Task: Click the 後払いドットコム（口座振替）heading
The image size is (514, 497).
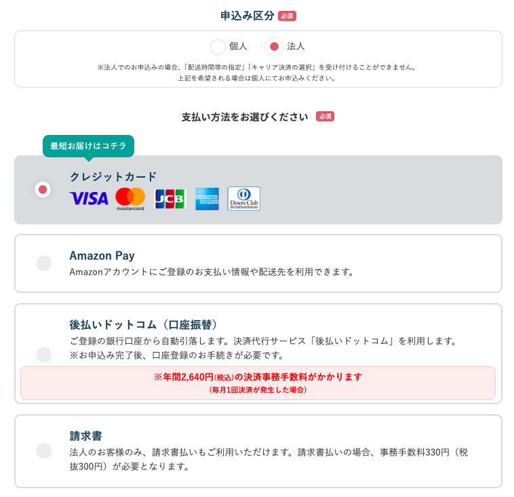Action: (x=143, y=325)
